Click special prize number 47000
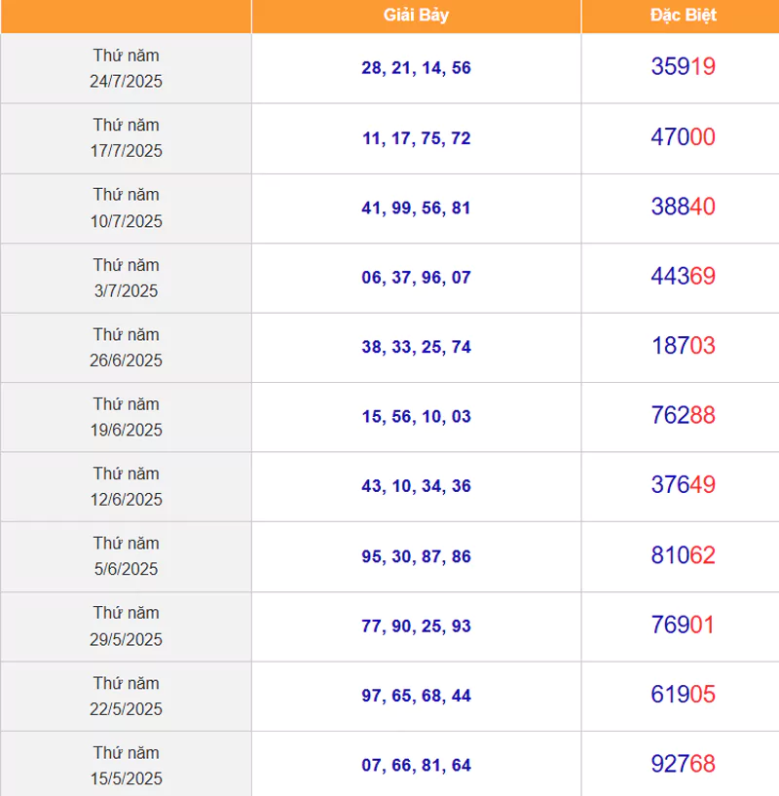The image size is (779, 796). [683, 137]
